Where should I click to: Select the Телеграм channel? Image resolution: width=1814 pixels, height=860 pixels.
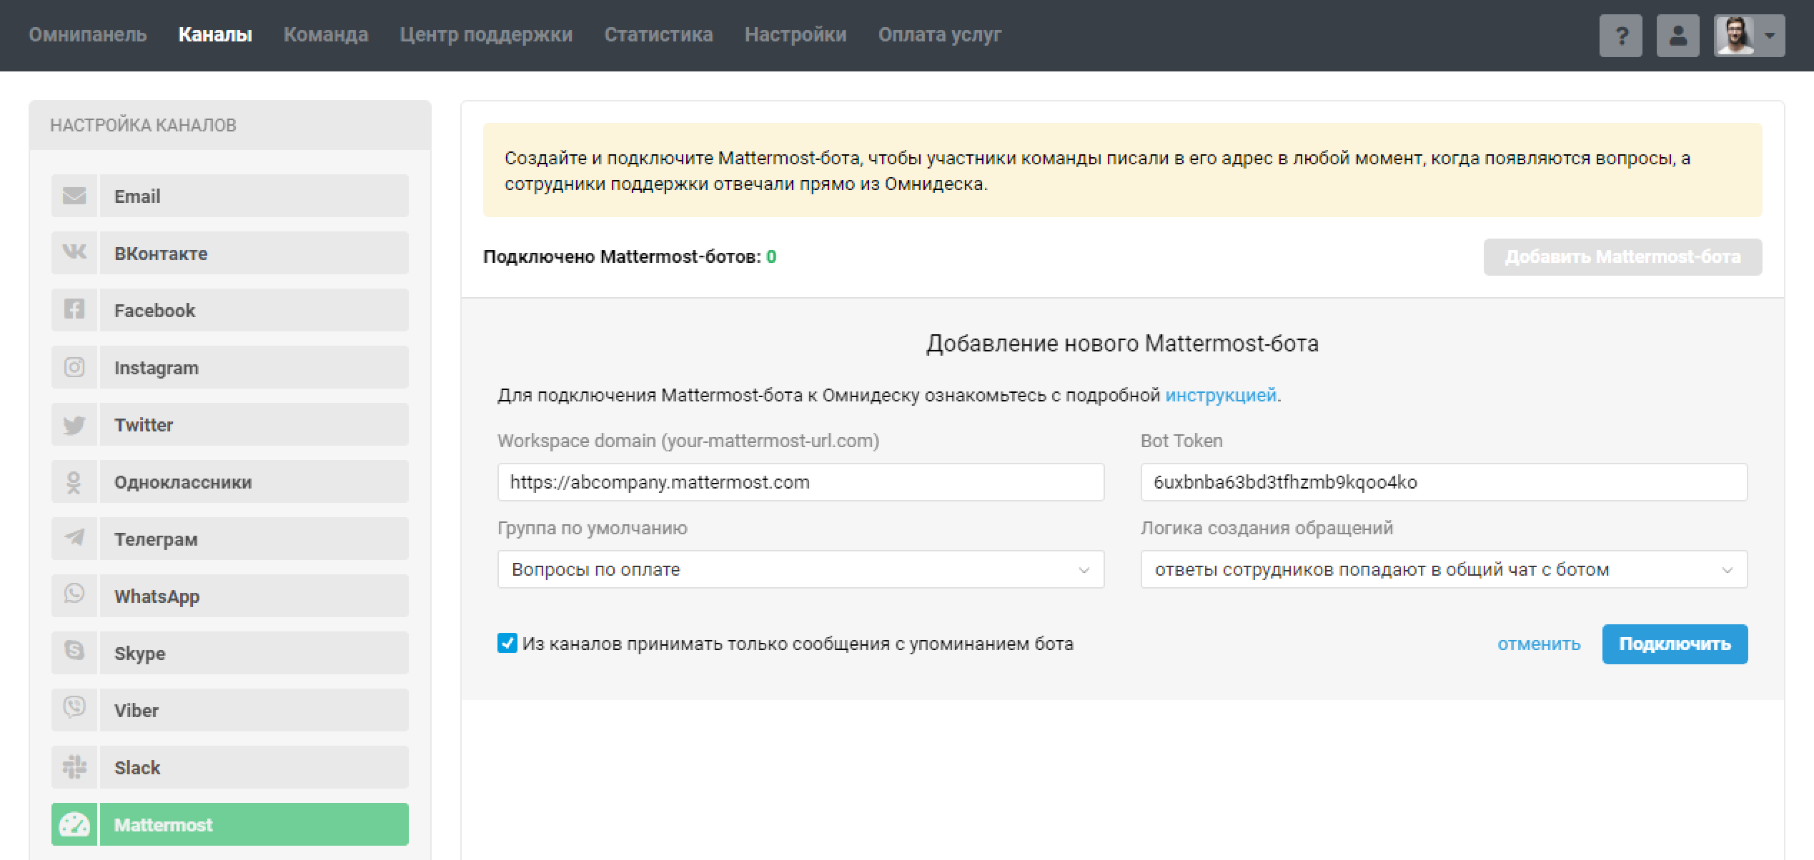(x=230, y=539)
